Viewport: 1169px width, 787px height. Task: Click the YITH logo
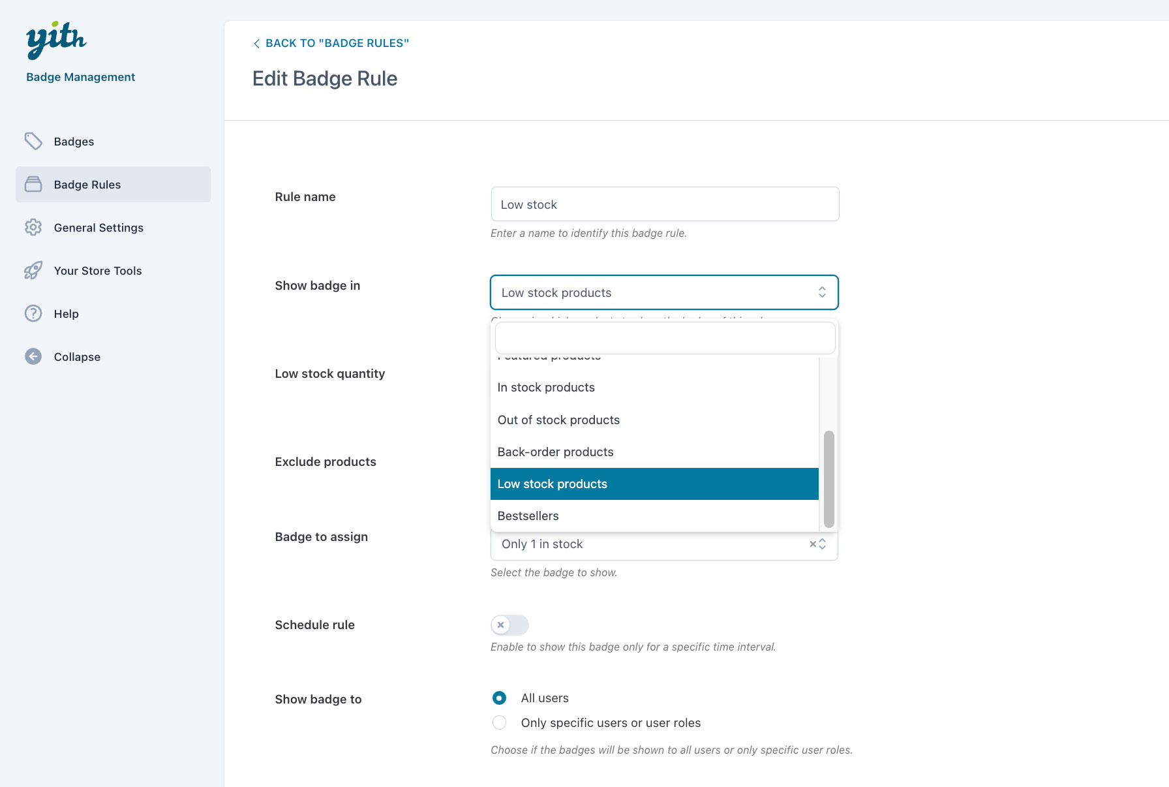click(x=56, y=40)
